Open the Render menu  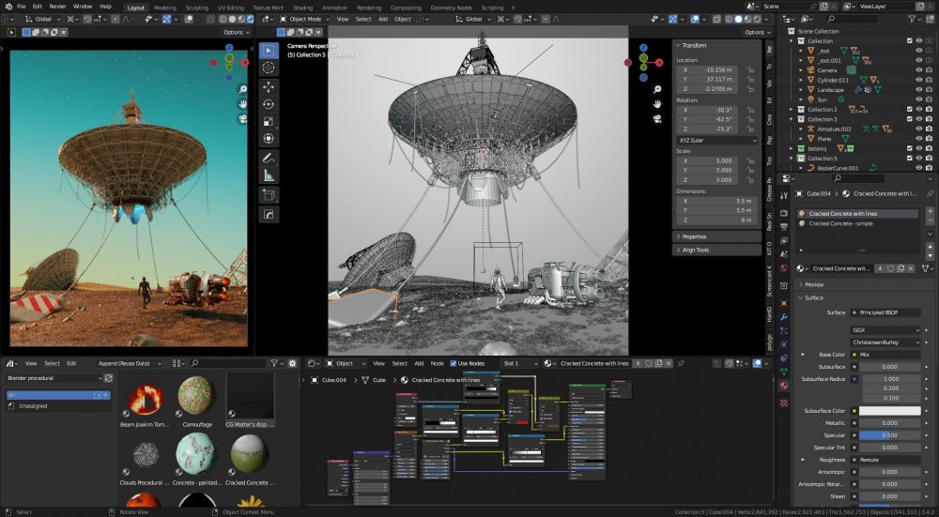pyautogui.click(x=57, y=7)
